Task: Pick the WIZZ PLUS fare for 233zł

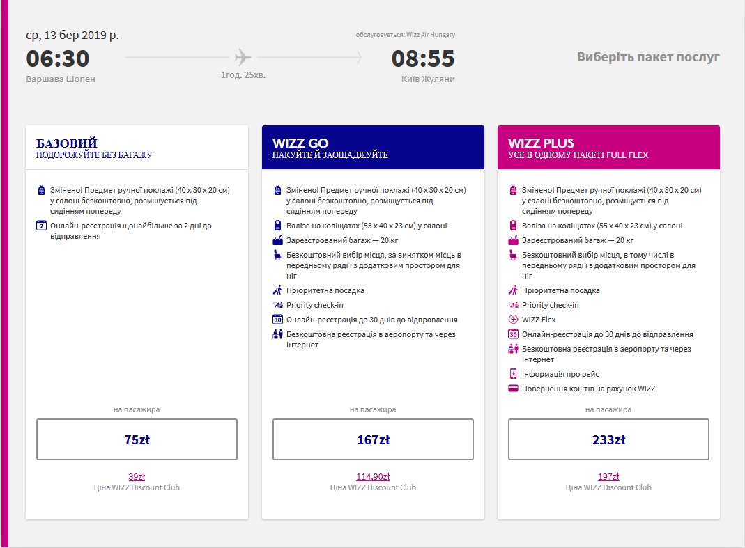Action: (608, 439)
